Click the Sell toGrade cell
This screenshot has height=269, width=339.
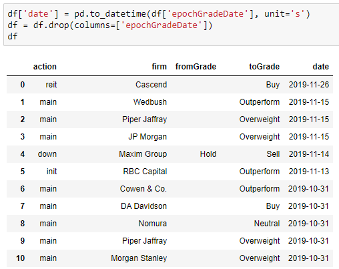click(273, 154)
